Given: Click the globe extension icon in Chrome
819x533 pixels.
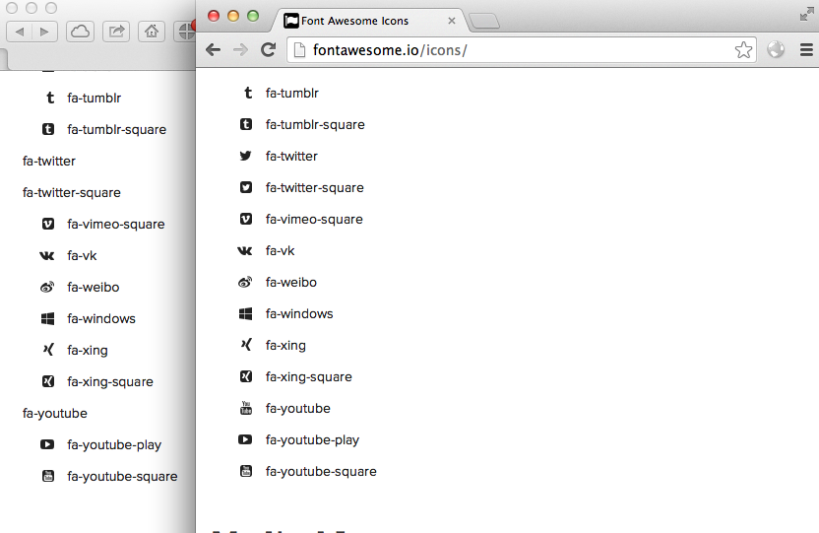Looking at the screenshot, I should coord(776,49).
